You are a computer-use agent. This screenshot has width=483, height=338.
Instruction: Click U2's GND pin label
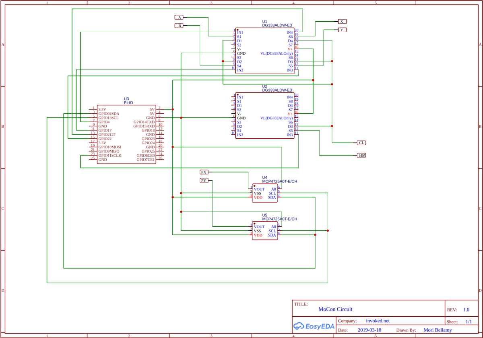click(x=242, y=118)
